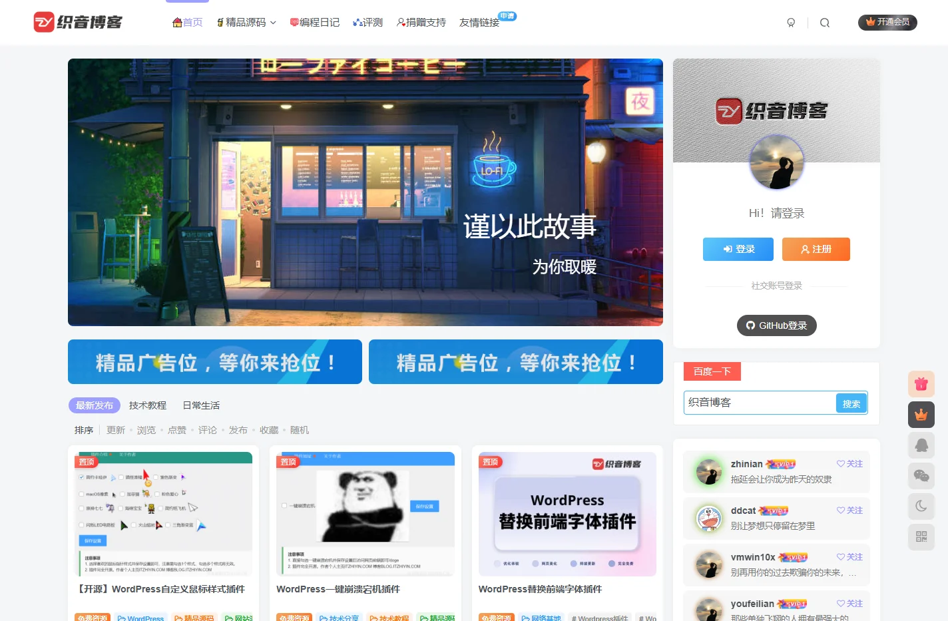Viewport: 948px width, 621px height.
Task: Click the 开通会员 membership button
Action: pyautogui.click(x=887, y=22)
